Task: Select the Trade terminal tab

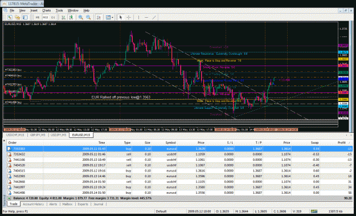Action: [x=14, y=204]
